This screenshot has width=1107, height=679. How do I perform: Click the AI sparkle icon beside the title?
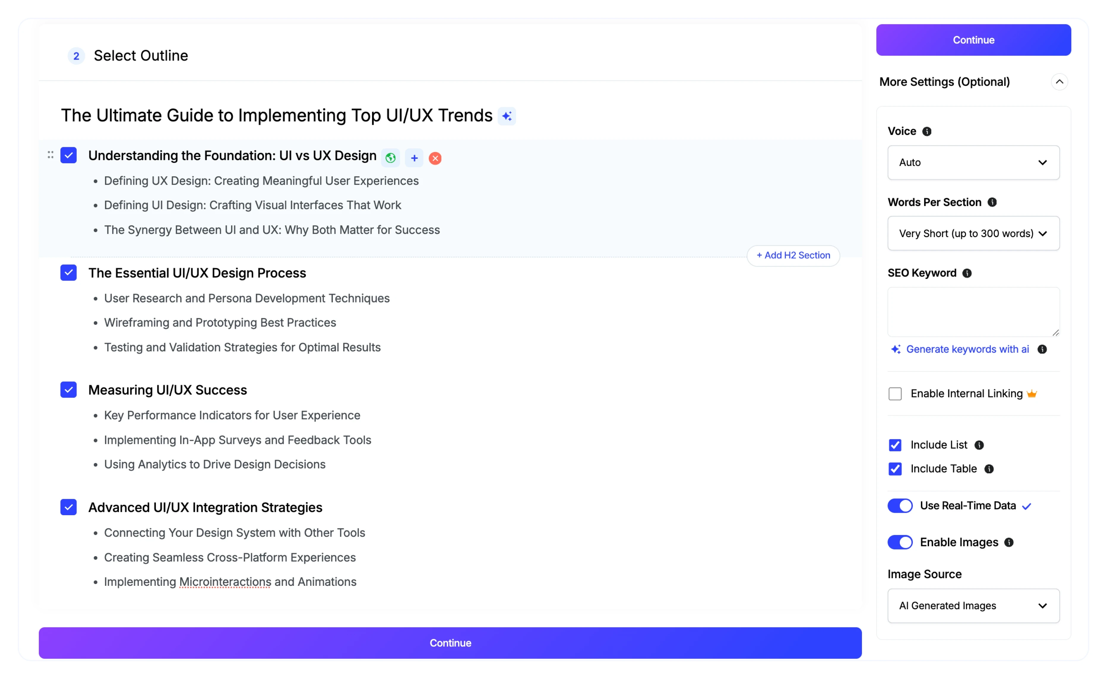[x=507, y=116]
